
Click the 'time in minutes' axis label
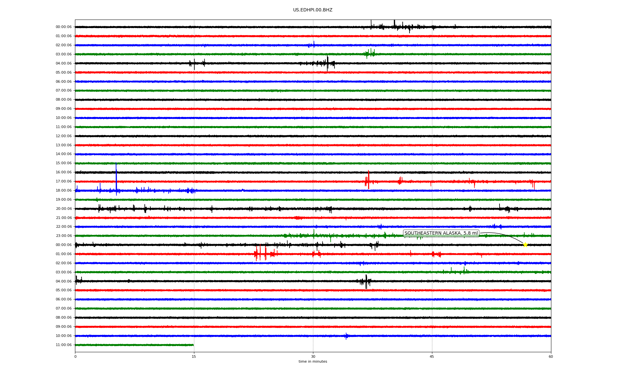313,362
